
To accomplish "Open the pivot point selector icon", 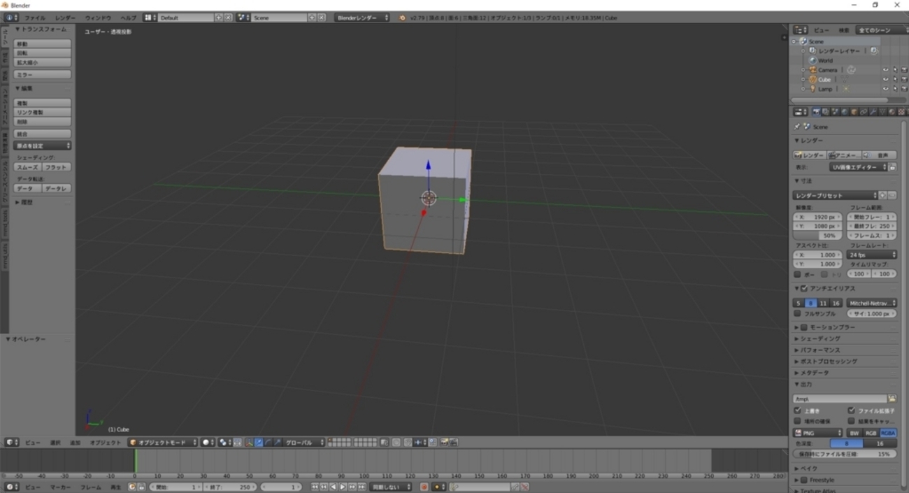I will click(x=224, y=443).
